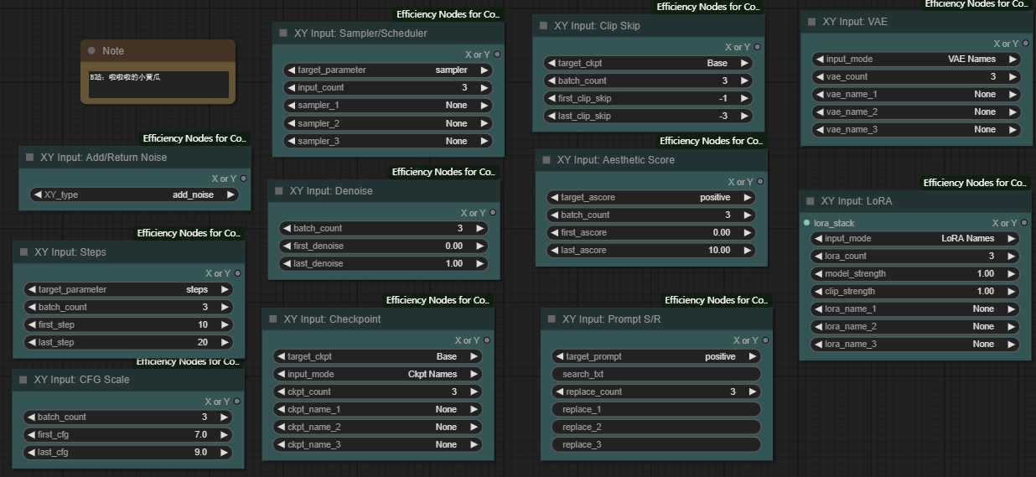This screenshot has height=477, width=1036.
Task: Change XY_type from add_noise
Action: coord(134,194)
